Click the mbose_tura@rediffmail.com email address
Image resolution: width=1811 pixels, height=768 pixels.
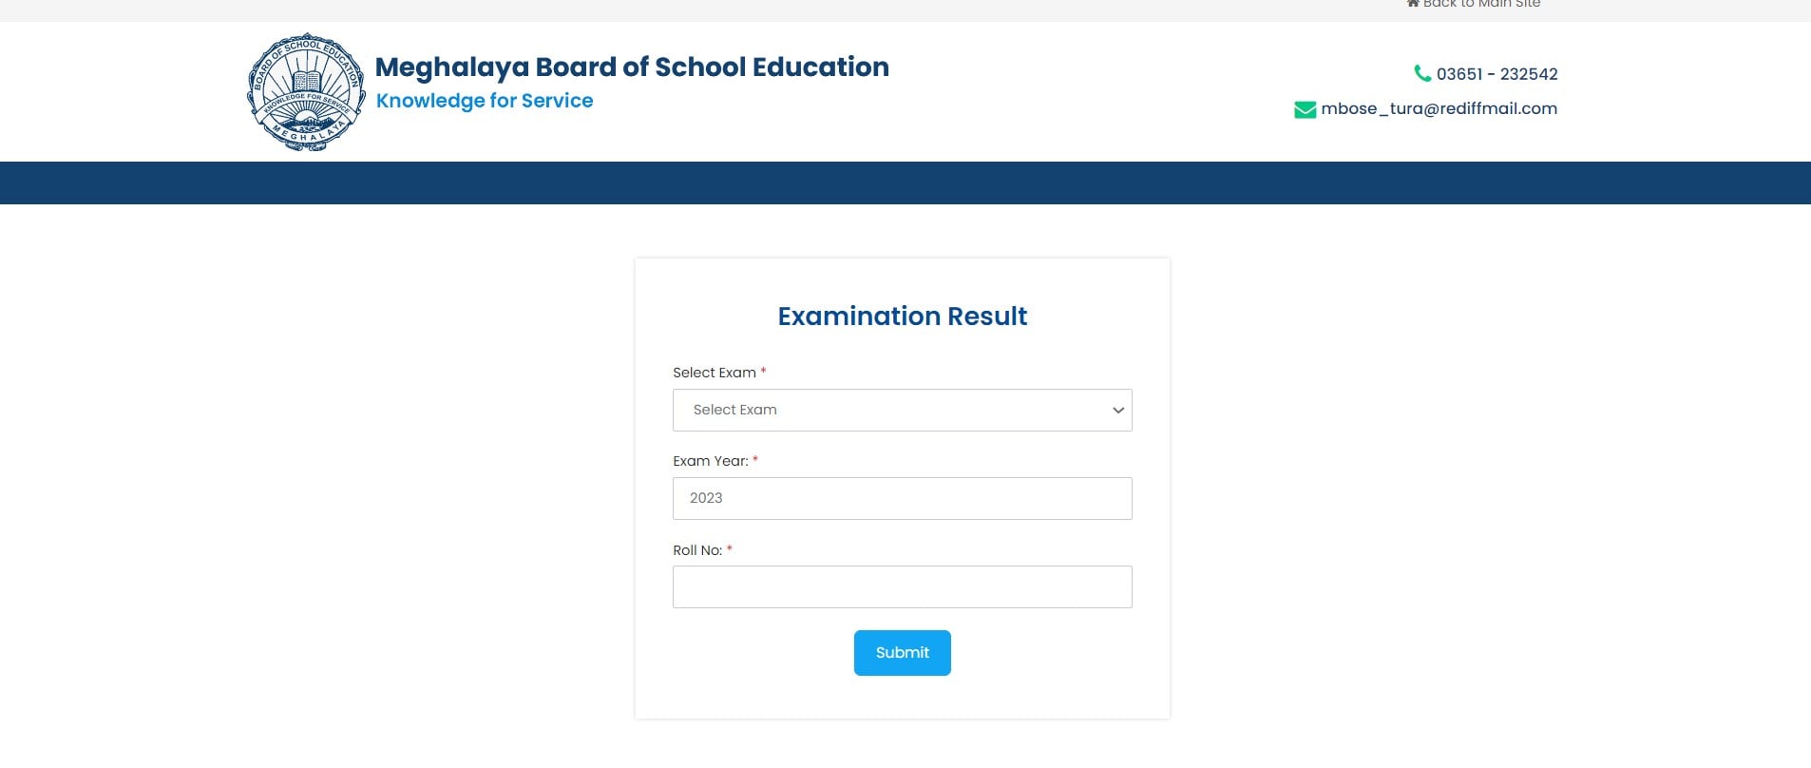[1439, 108]
